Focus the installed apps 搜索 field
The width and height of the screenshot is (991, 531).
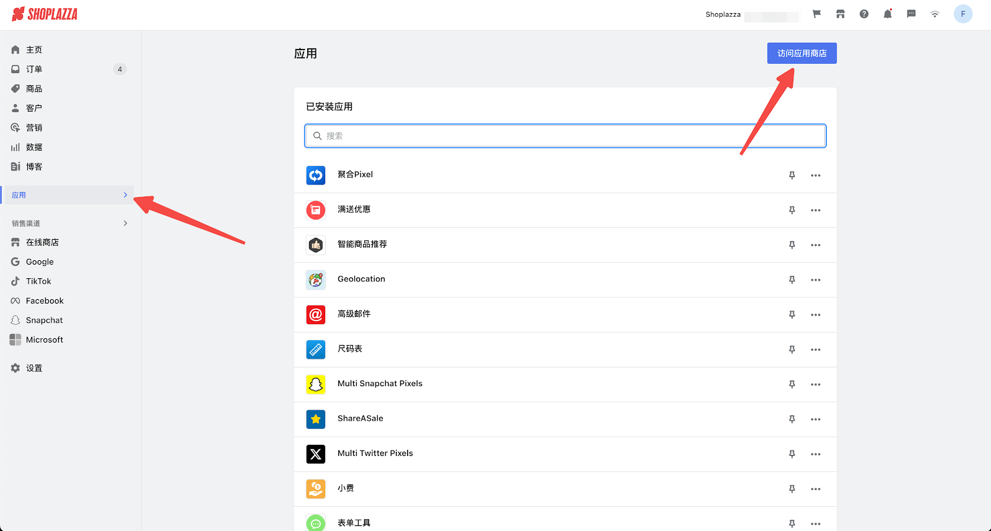(x=565, y=136)
